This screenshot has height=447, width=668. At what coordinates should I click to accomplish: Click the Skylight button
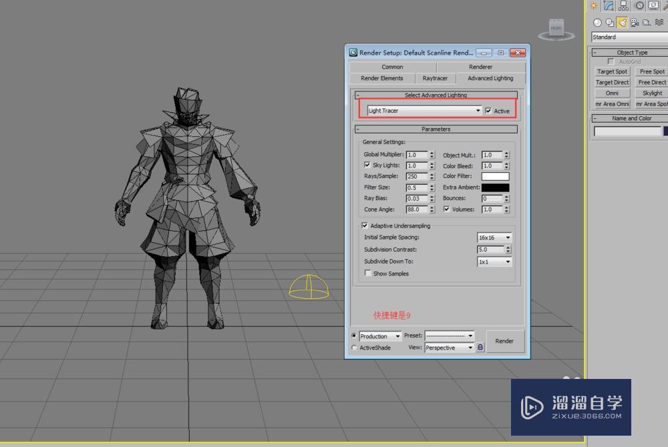point(652,93)
